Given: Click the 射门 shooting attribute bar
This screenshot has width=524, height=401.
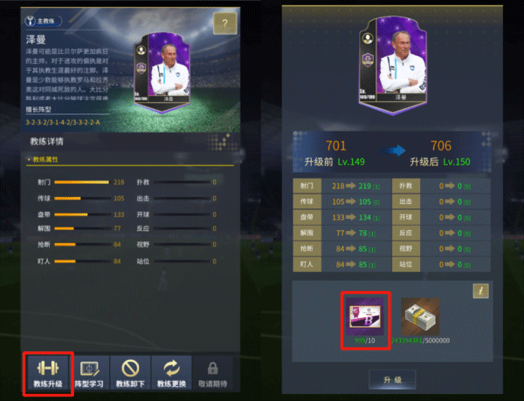Looking at the screenshot, I should pyautogui.click(x=81, y=182).
